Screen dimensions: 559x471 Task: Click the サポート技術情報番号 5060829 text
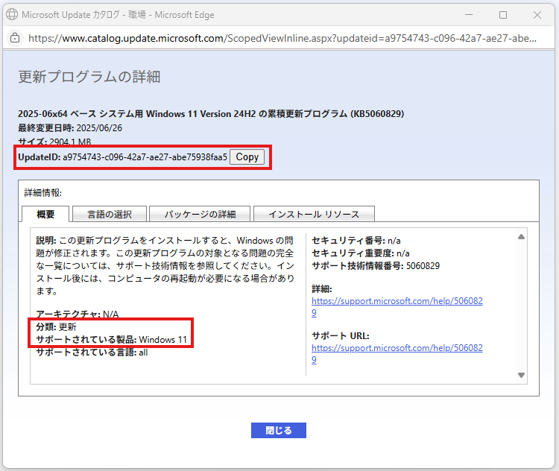click(376, 266)
